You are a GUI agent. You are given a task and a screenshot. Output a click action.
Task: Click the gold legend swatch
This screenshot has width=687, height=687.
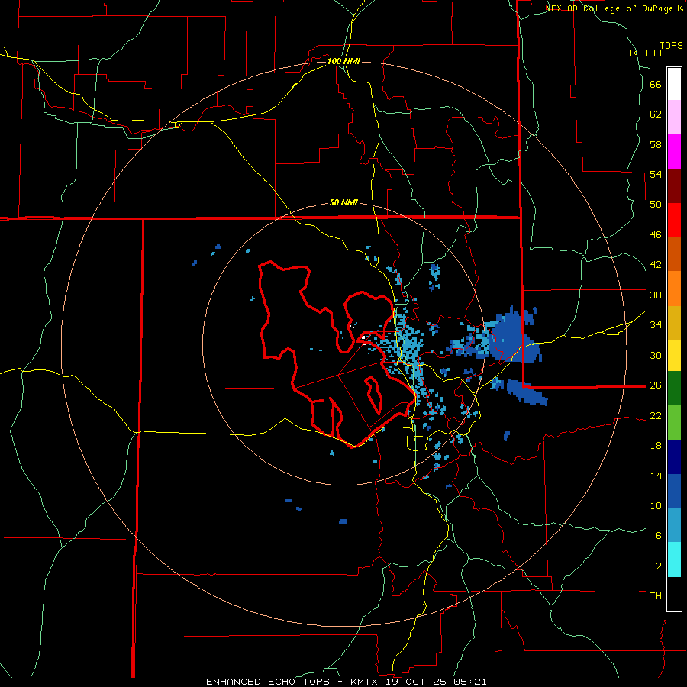coord(674,323)
